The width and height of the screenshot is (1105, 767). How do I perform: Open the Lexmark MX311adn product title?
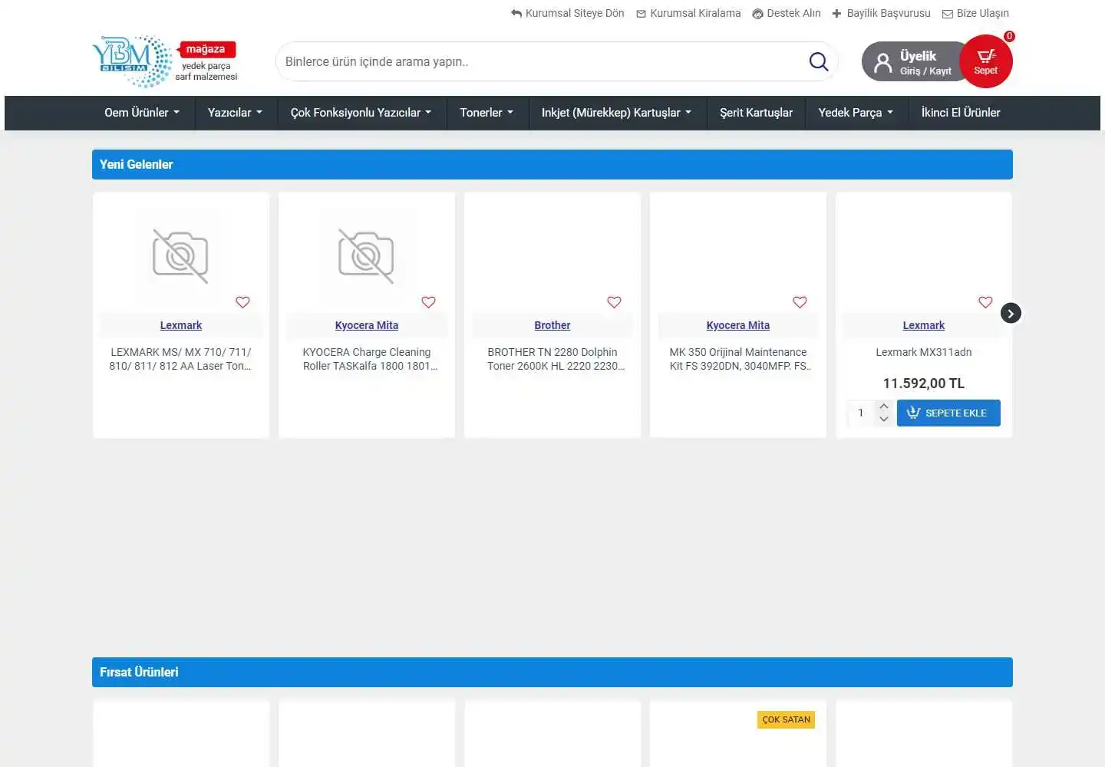click(924, 352)
